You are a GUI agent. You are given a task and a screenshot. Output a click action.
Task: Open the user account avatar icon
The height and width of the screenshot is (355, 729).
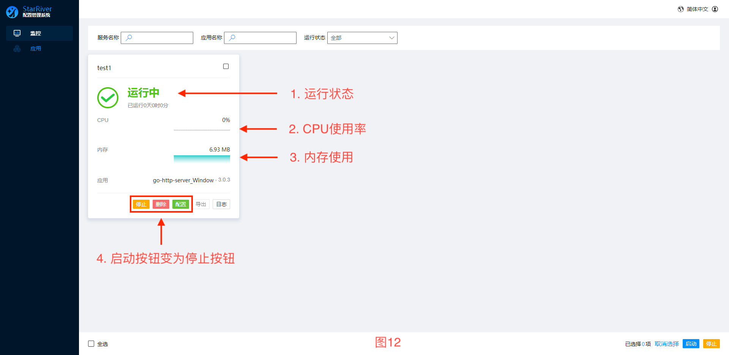[x=715, y=9]
